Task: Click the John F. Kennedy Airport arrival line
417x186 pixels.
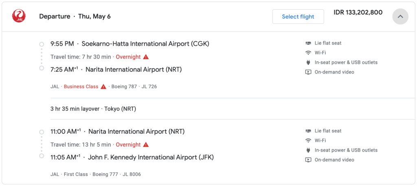Action: (x=132, y=157)
